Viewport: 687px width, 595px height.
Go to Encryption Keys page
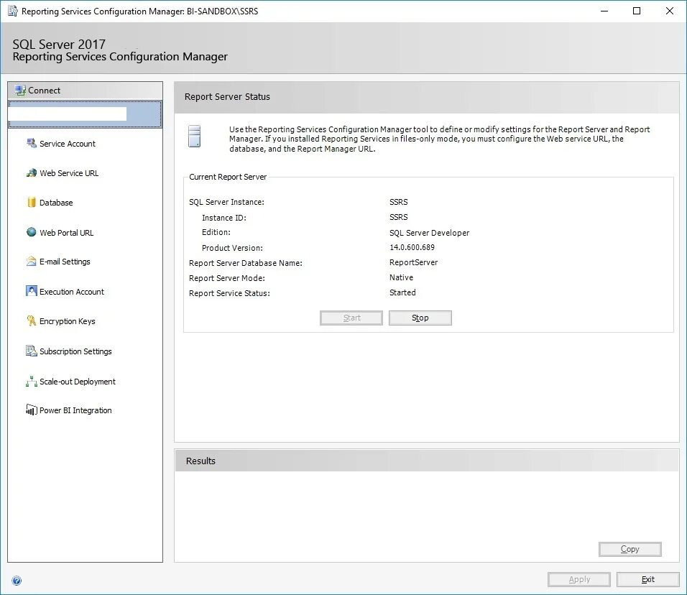click(67, 321)
